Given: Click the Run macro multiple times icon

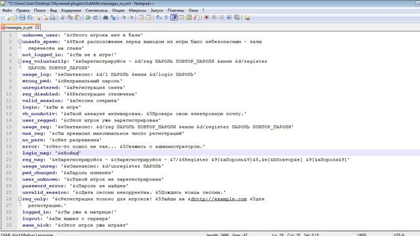Looking at the screenshot, I should [229, 18].
